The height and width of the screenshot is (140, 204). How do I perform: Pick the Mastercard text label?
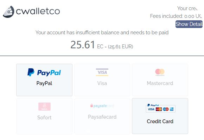pos(160,83)
